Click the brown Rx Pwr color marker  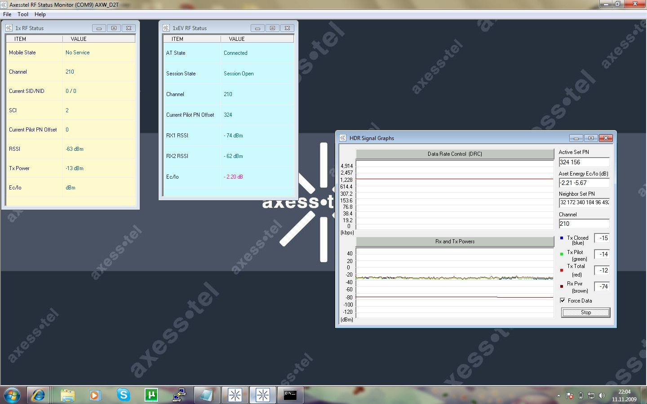[x=562, y=286]
